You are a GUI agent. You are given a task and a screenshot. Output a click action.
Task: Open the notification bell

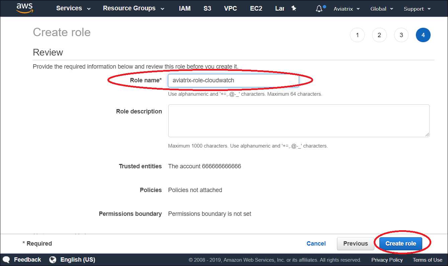tap(318, 8)
